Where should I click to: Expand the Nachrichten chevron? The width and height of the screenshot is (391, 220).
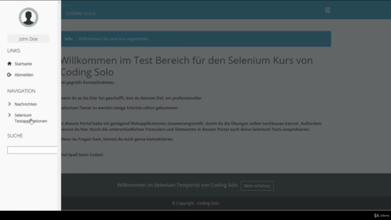coord(10,104)
